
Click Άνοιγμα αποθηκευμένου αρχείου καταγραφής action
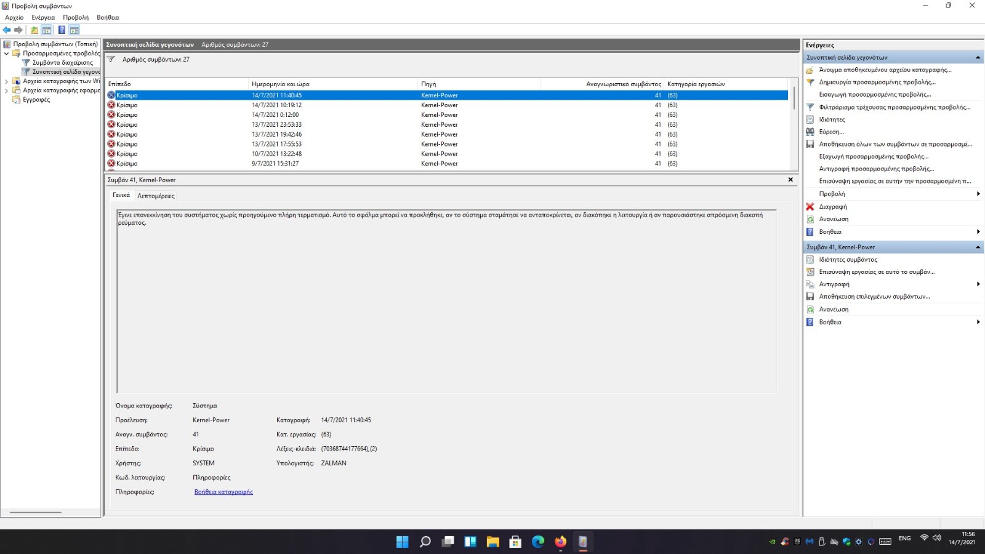[885, 70]
